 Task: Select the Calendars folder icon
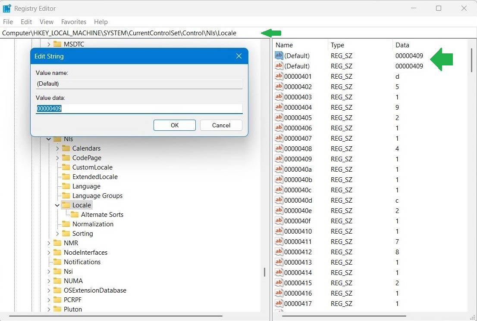click(66, 148)
